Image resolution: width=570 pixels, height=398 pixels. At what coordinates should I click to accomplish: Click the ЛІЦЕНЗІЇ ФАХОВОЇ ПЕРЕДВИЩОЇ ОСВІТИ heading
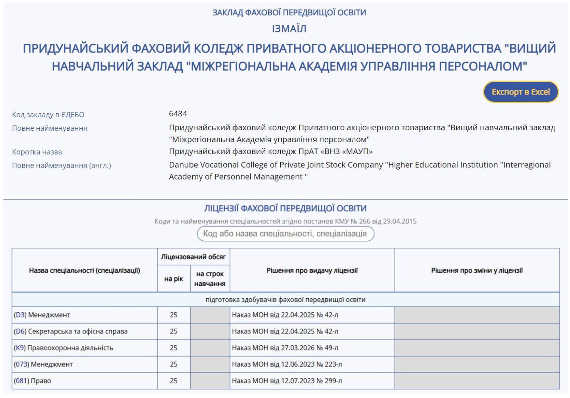point(285,208)
